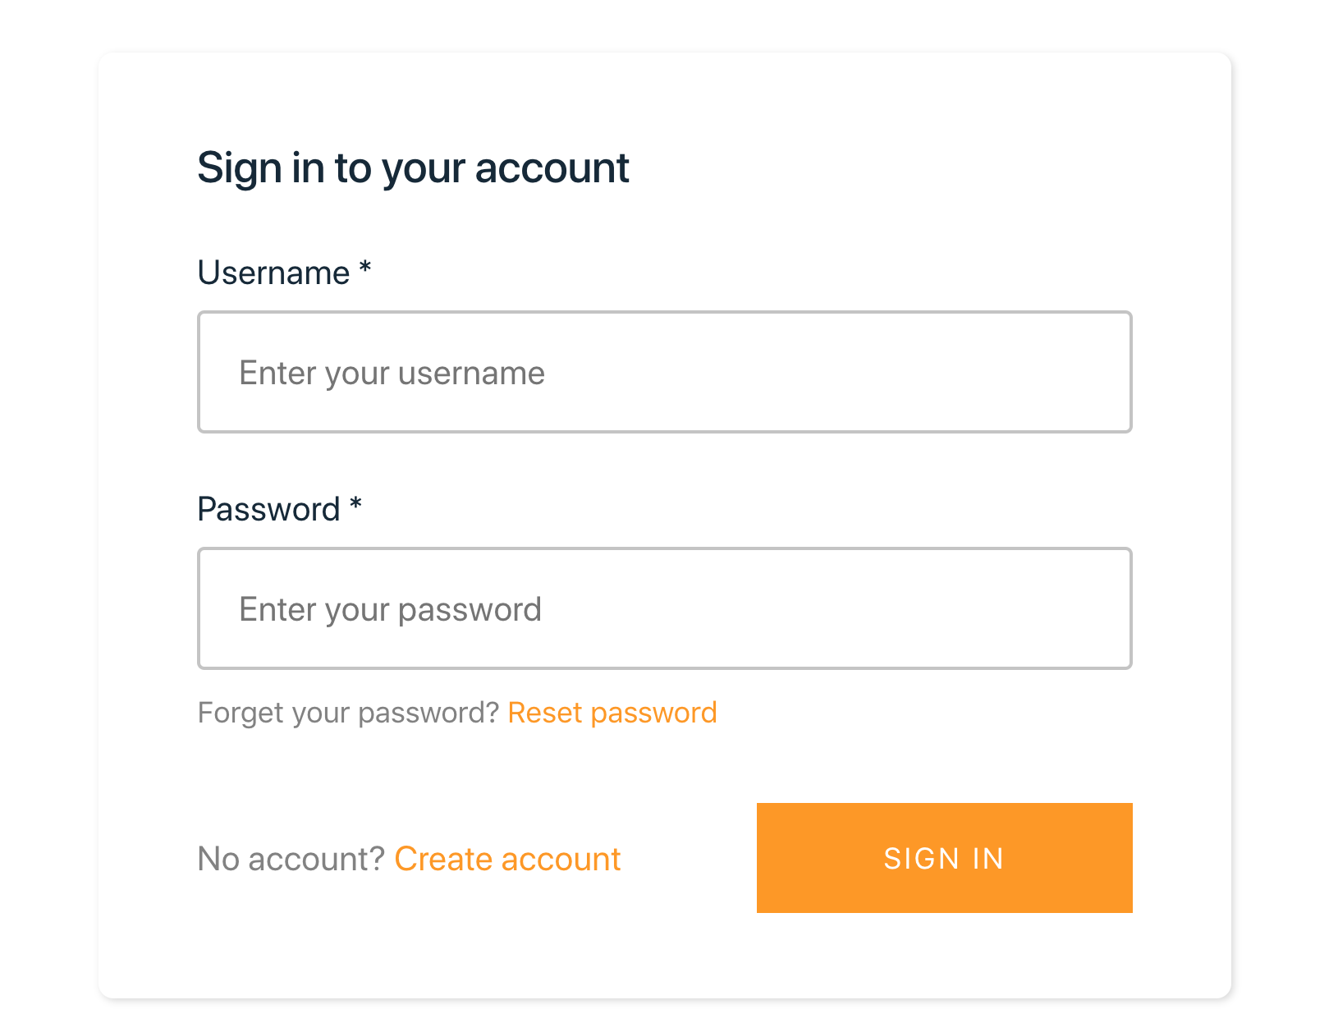Click the required asterisk beside Password
The height and width of the screenshot is (1023, 1338).
coord(355,504)
